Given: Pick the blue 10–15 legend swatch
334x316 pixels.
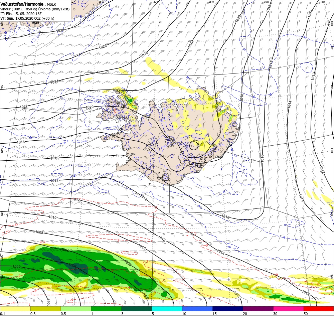Looking at the screenshot, I should click(197, 309).
